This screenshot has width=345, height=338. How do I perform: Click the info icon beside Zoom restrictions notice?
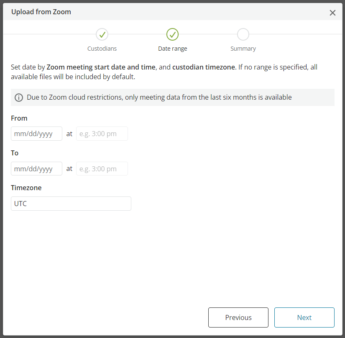[19, 98]
